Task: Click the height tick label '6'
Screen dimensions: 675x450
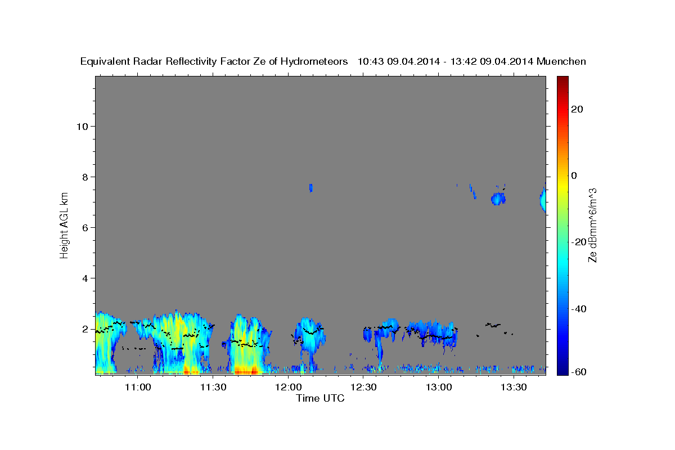Action: 85,227
